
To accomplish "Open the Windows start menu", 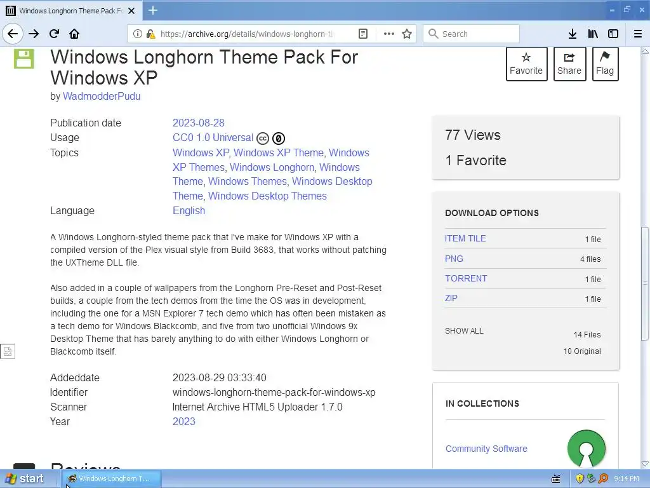I will [25, 478].
